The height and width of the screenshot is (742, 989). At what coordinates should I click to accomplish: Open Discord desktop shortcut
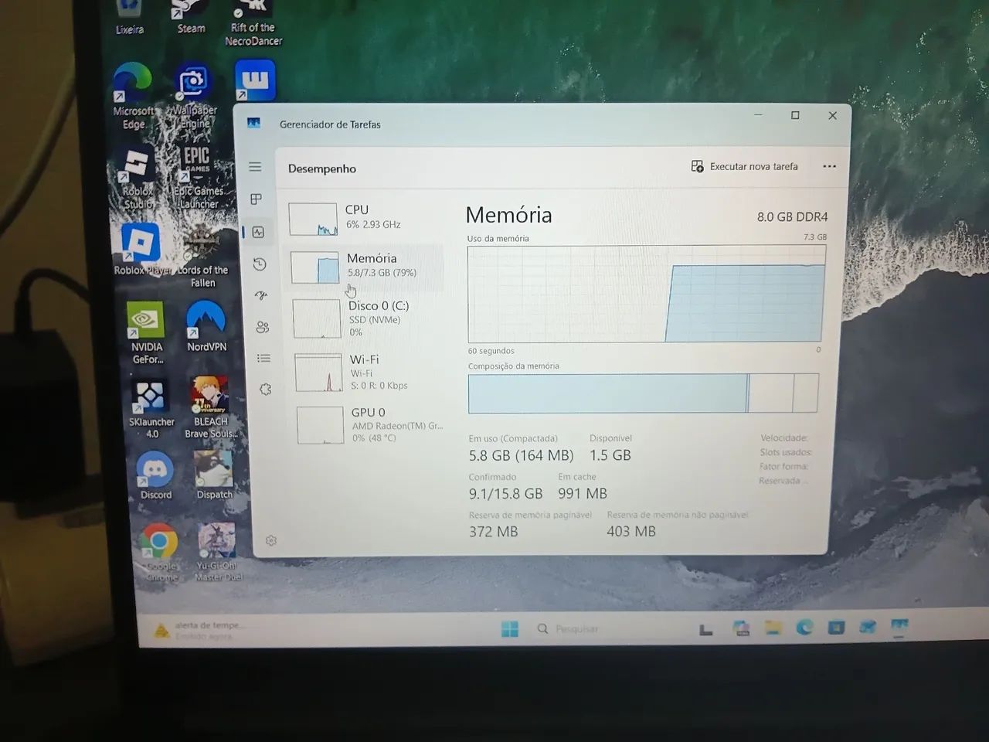pos(155,475)
